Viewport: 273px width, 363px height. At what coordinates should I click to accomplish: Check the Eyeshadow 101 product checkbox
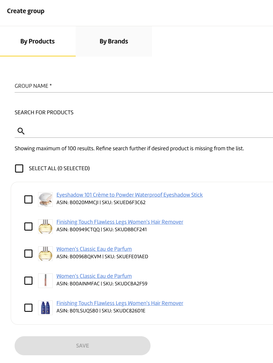[x=28, y=199]
